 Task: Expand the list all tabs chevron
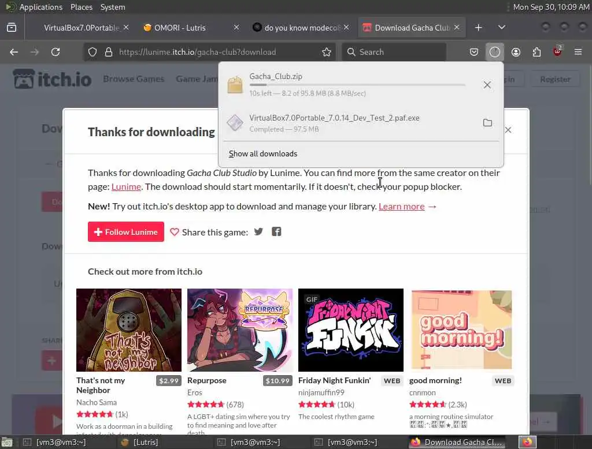501,27
